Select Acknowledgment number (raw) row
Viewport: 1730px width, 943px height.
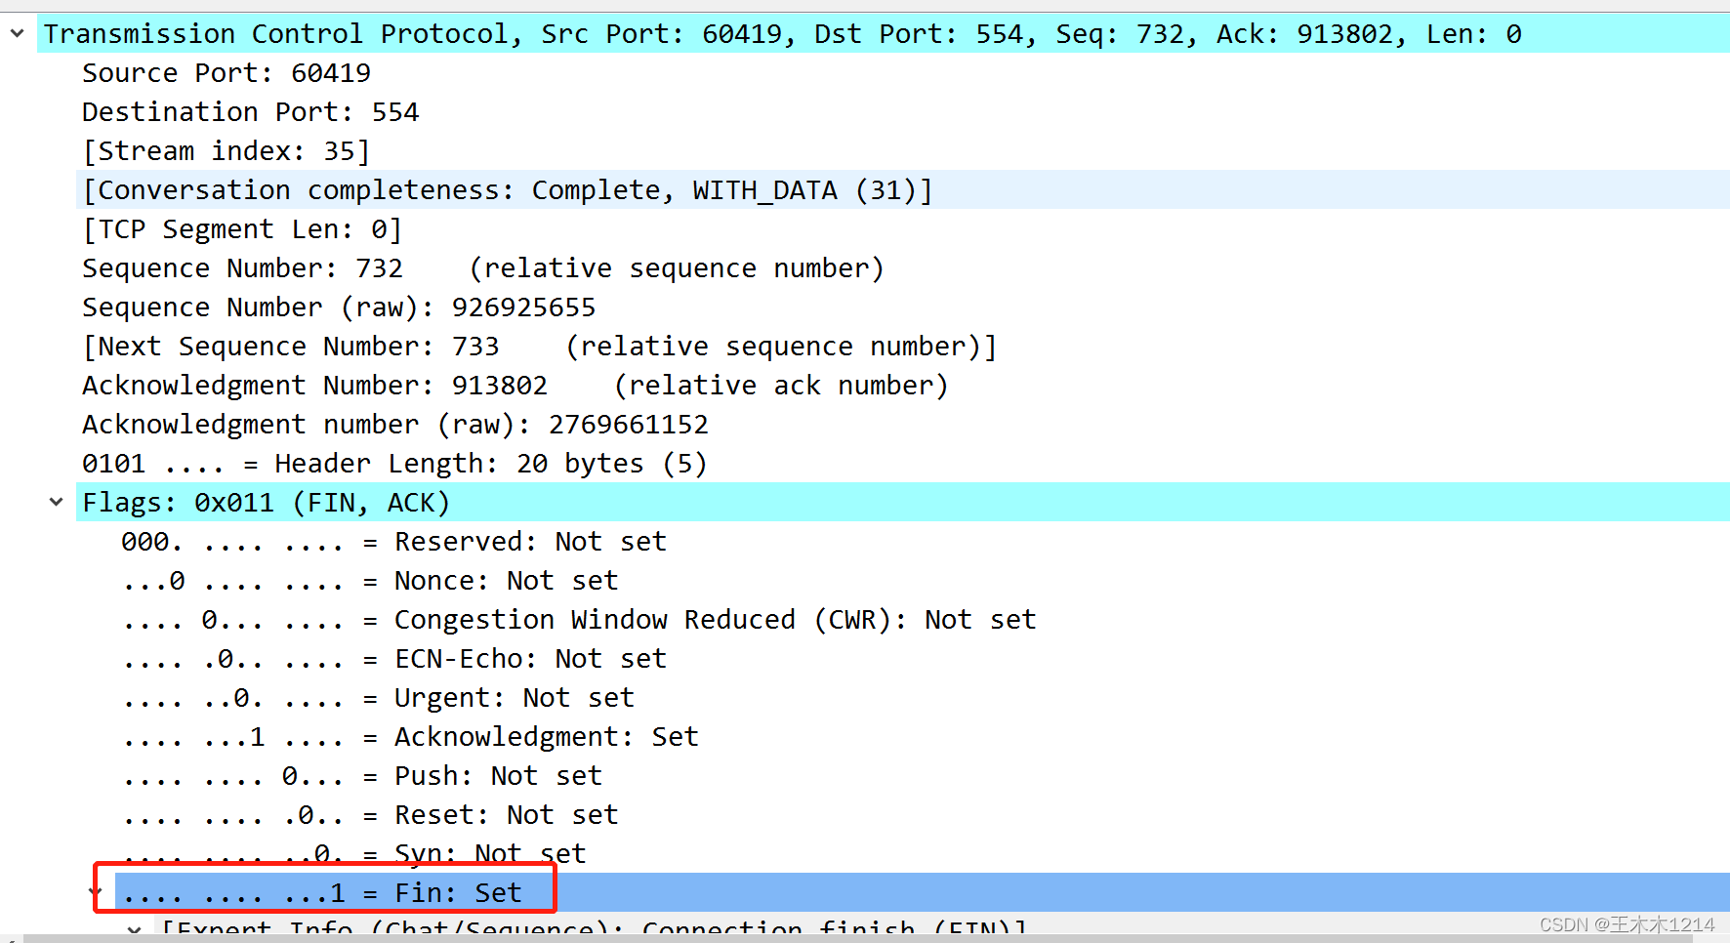pos(903,424)
